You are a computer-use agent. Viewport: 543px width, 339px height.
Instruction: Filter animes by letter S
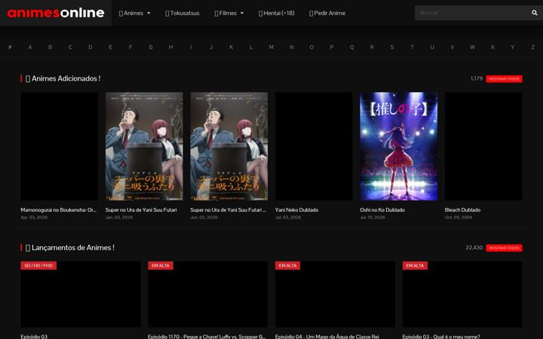pyautogui.click(x=391, y=47)
